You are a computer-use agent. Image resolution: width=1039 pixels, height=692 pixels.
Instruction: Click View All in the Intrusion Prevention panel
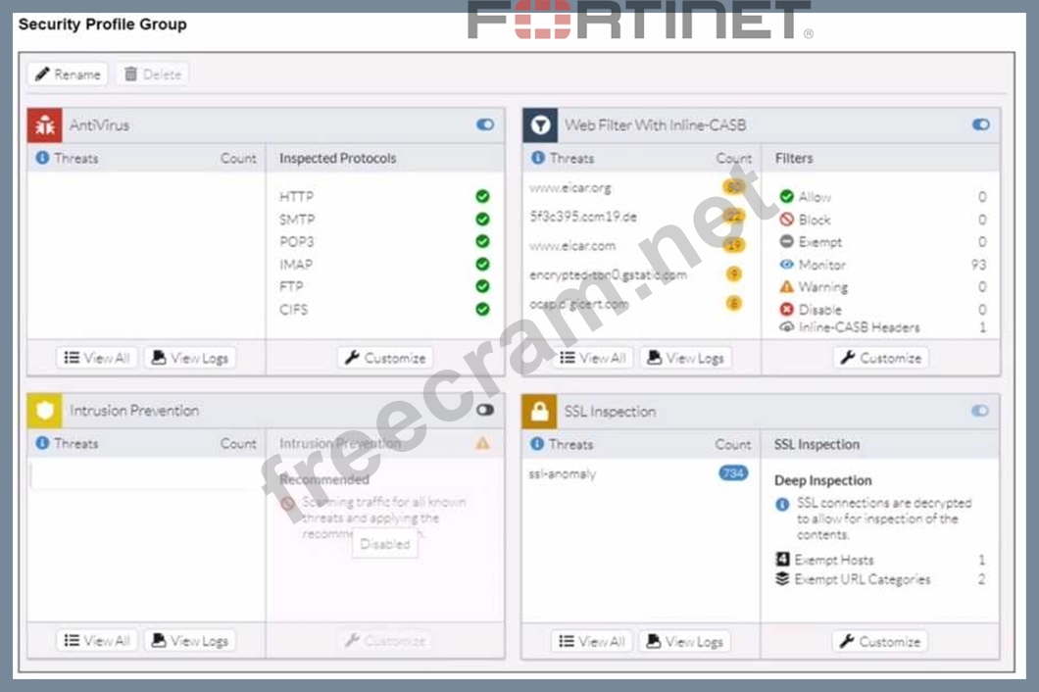tap(97, 641)
